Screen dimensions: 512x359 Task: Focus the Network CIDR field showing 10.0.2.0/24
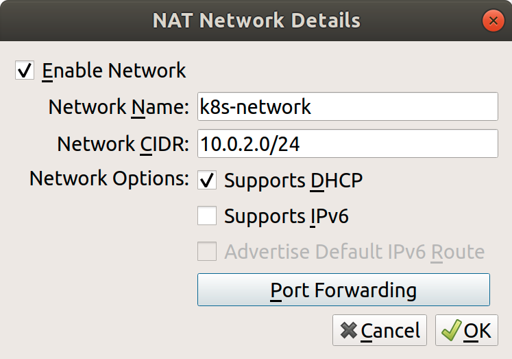[347, 144]
